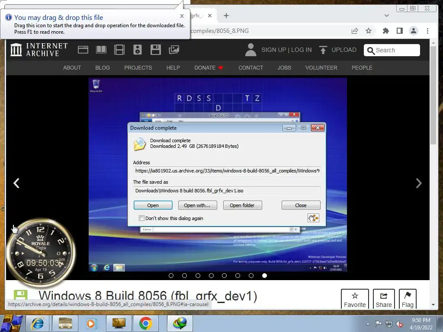Open Internet Download Manager taskbar icon
The height and width of the screenshot is (332, 443).
point(180,323)
